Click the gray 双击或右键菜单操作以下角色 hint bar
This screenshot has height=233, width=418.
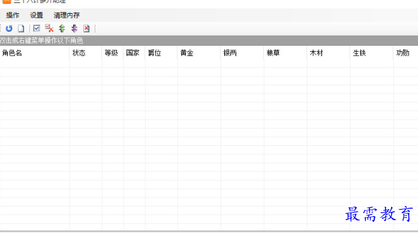click(209, 41)
